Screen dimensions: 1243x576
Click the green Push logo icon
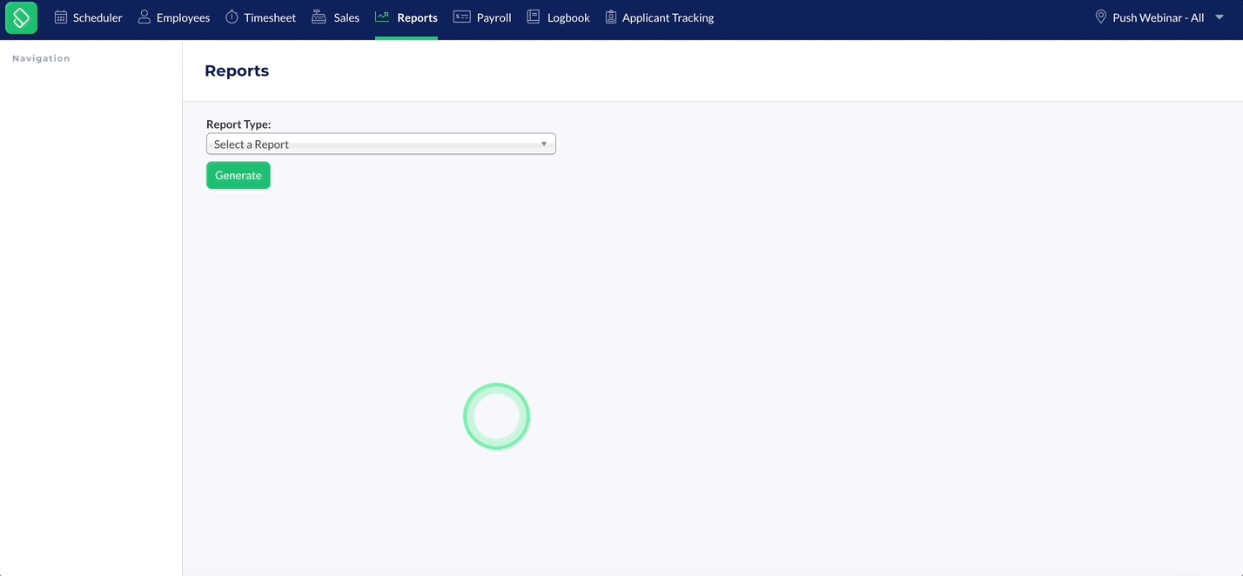21,17
